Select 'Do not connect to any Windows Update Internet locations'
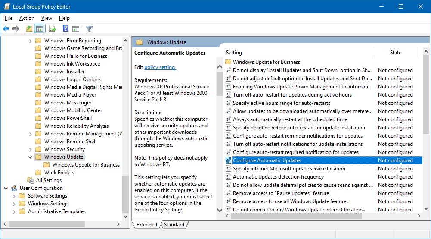The image size is (431, 239). click(299, 210)
